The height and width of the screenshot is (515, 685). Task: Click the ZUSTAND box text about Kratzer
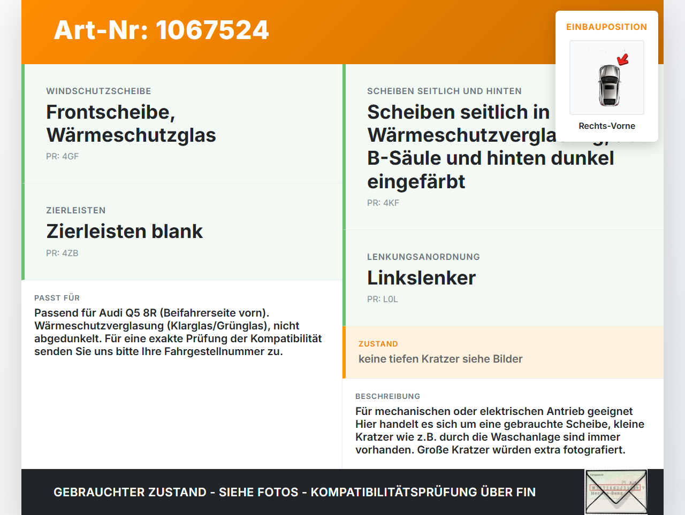[440, 359]
